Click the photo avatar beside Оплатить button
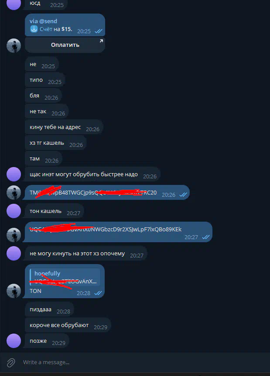 coord(14,45)
